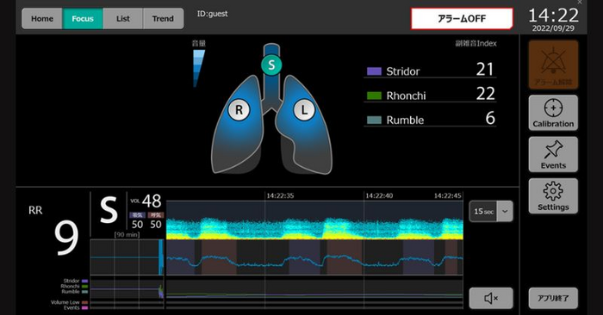Click the 14:22 clock display

[553, 15]
